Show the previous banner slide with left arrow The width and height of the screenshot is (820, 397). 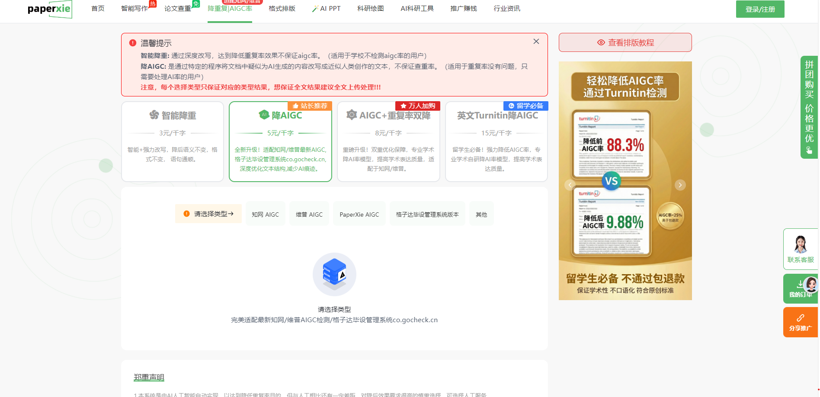coord(570,185)
